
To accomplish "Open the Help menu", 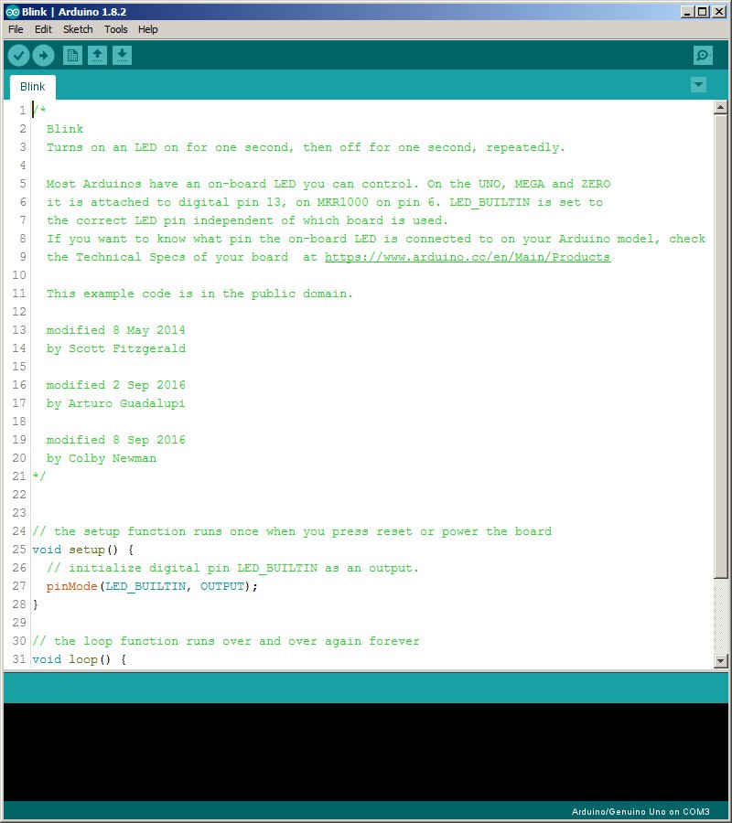I will coord(147,29).
